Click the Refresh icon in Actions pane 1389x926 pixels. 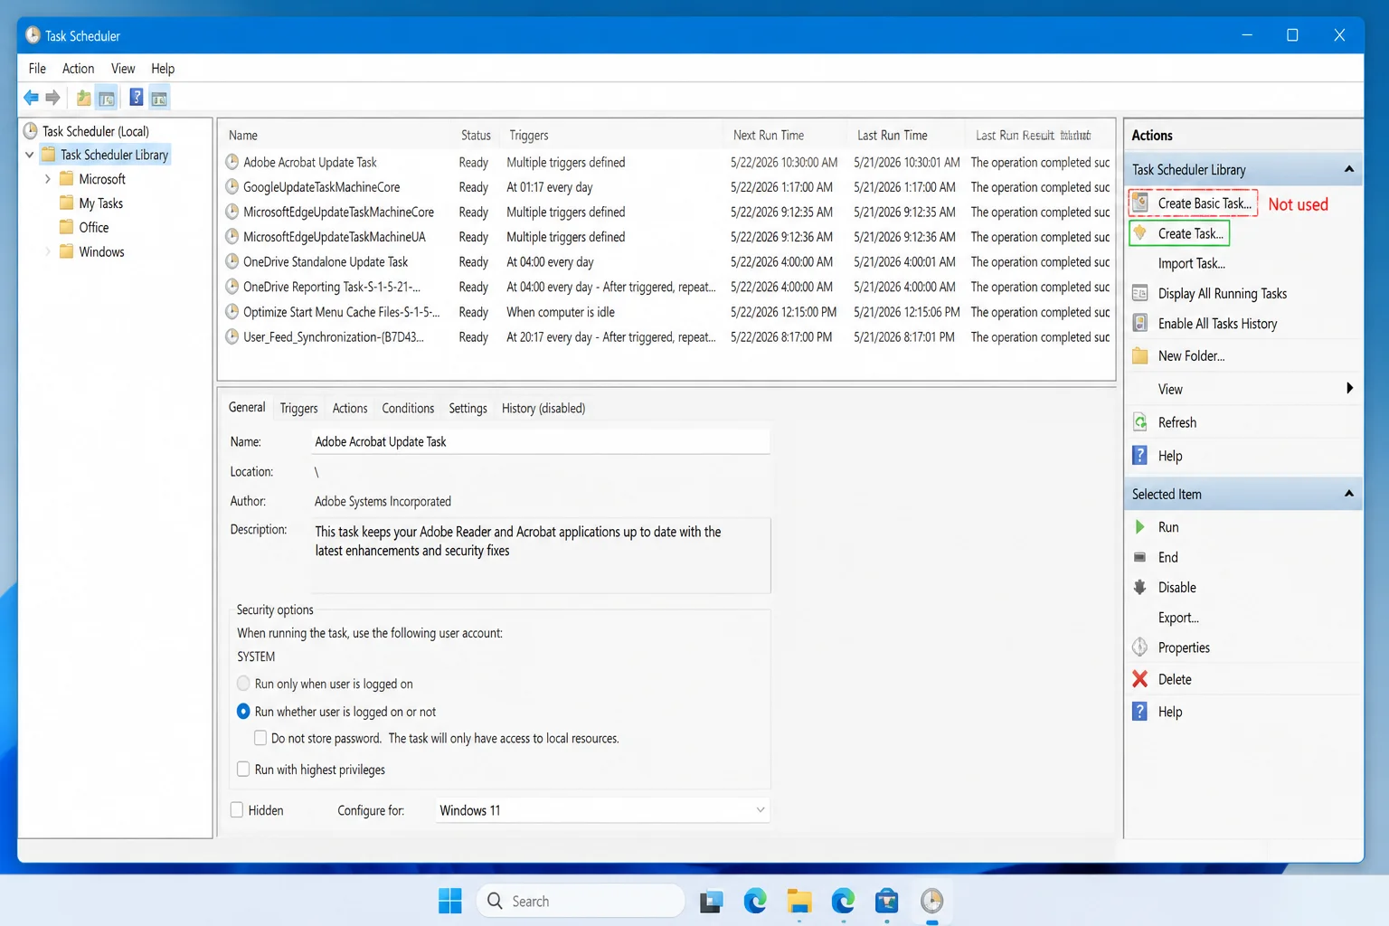click(1140, 422)
